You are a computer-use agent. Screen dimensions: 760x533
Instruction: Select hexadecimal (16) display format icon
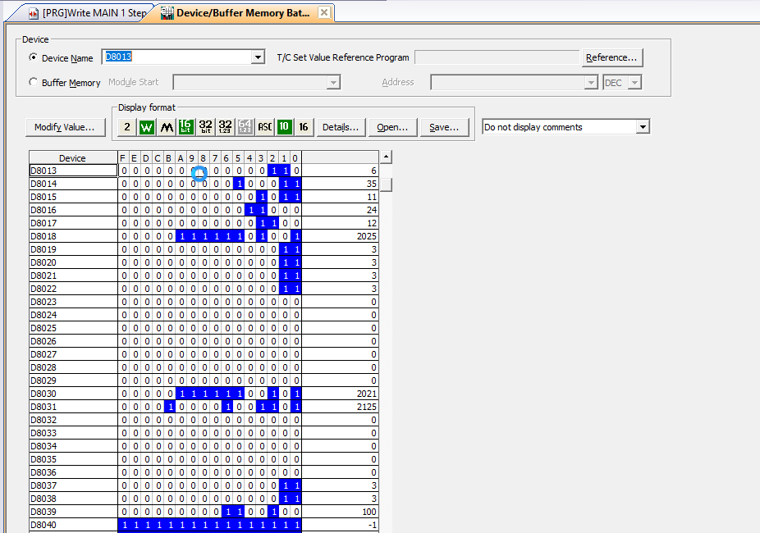click(304, 127)
